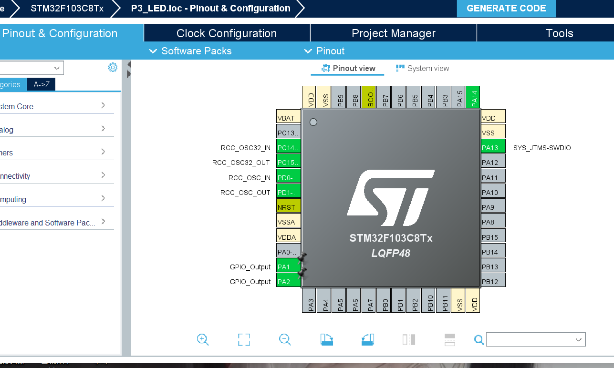The image size is (614, 368).
Task: Click the GENERATE CODE button
Action: (x=506, y=9)
